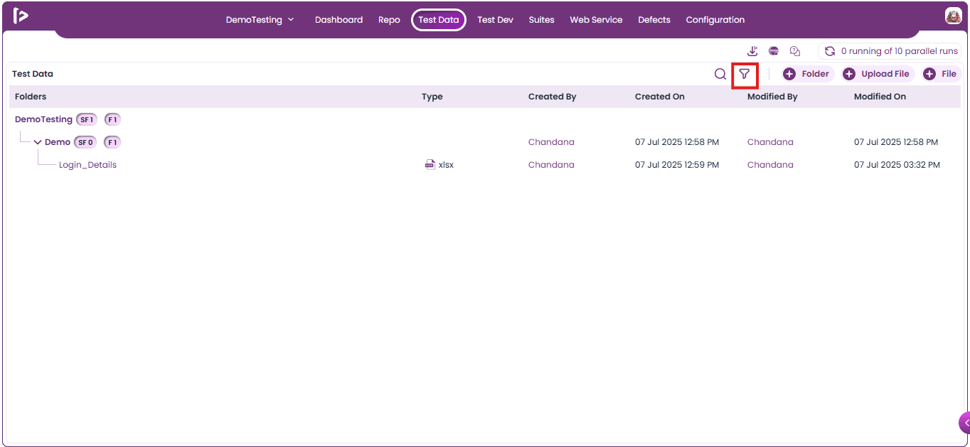Viewport: 970px width, 447px height.
Task: Click the help chat bubble icon
Action: [795, 51]
